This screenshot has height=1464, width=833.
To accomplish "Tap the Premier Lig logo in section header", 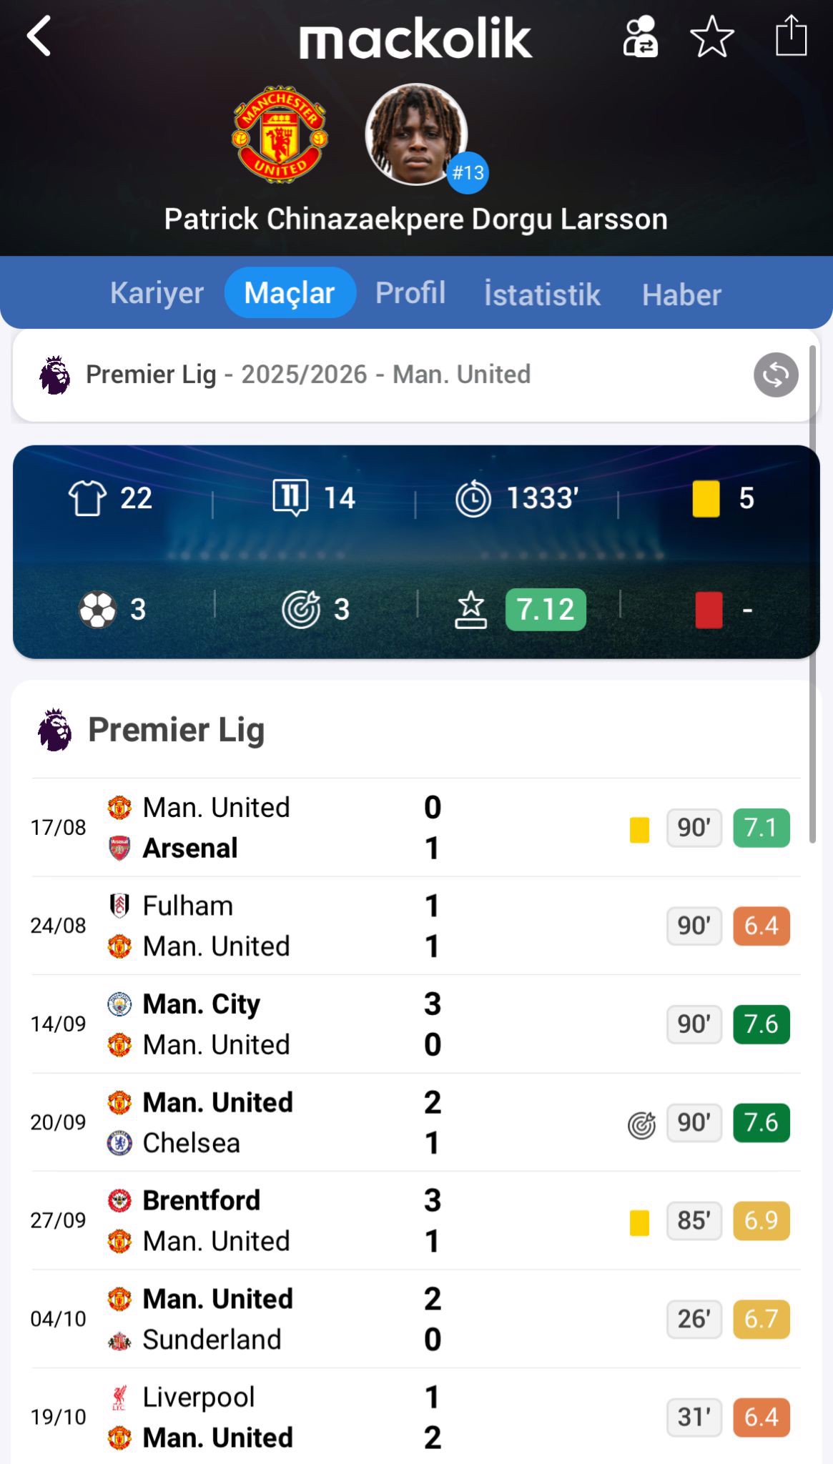I will click(x=55, y=730).
